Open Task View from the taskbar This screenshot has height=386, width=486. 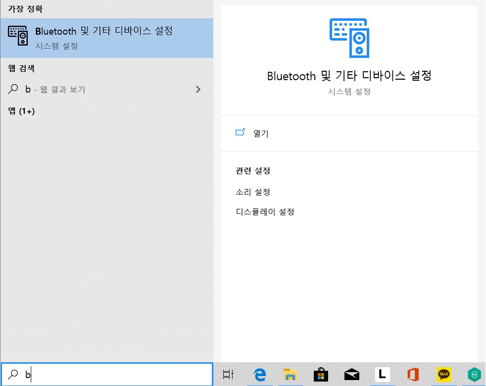(x=228, y=375)
